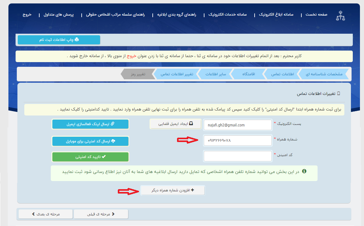Switch to اقامتگاه step tab
The height and width of the screenshot is (226, 364).
click(x=249, y=74)
